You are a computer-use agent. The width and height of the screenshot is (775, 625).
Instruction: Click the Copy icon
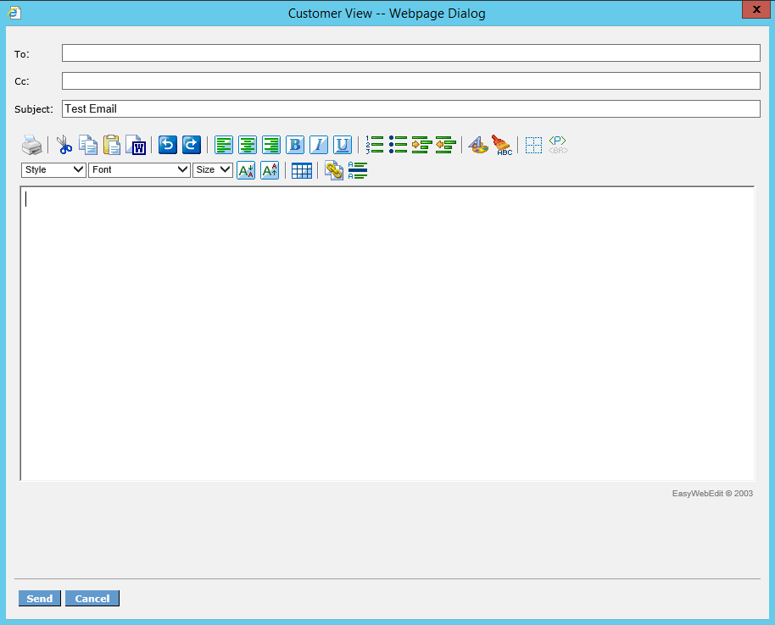coord(88,145)
